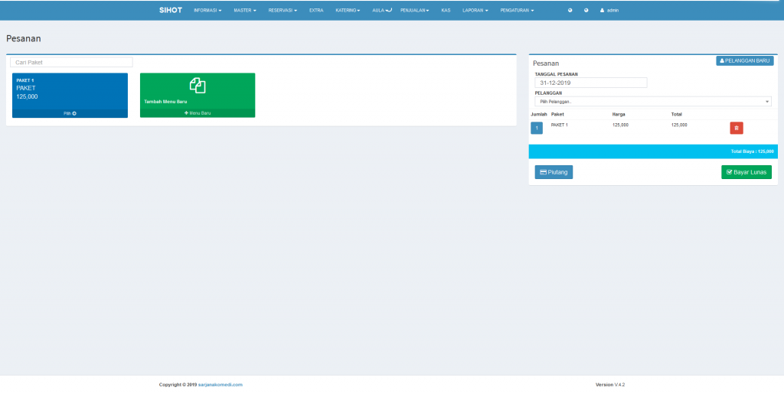
Task: Expand the PENJUALAN menu
Action: pos(414,10)
